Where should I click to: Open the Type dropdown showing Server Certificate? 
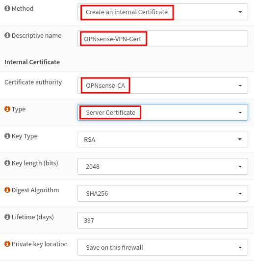pos(163,112)
